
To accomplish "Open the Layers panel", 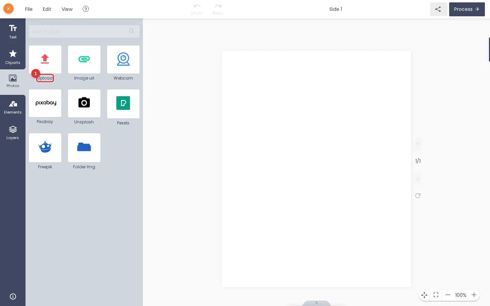I will (x=13, y=133).
